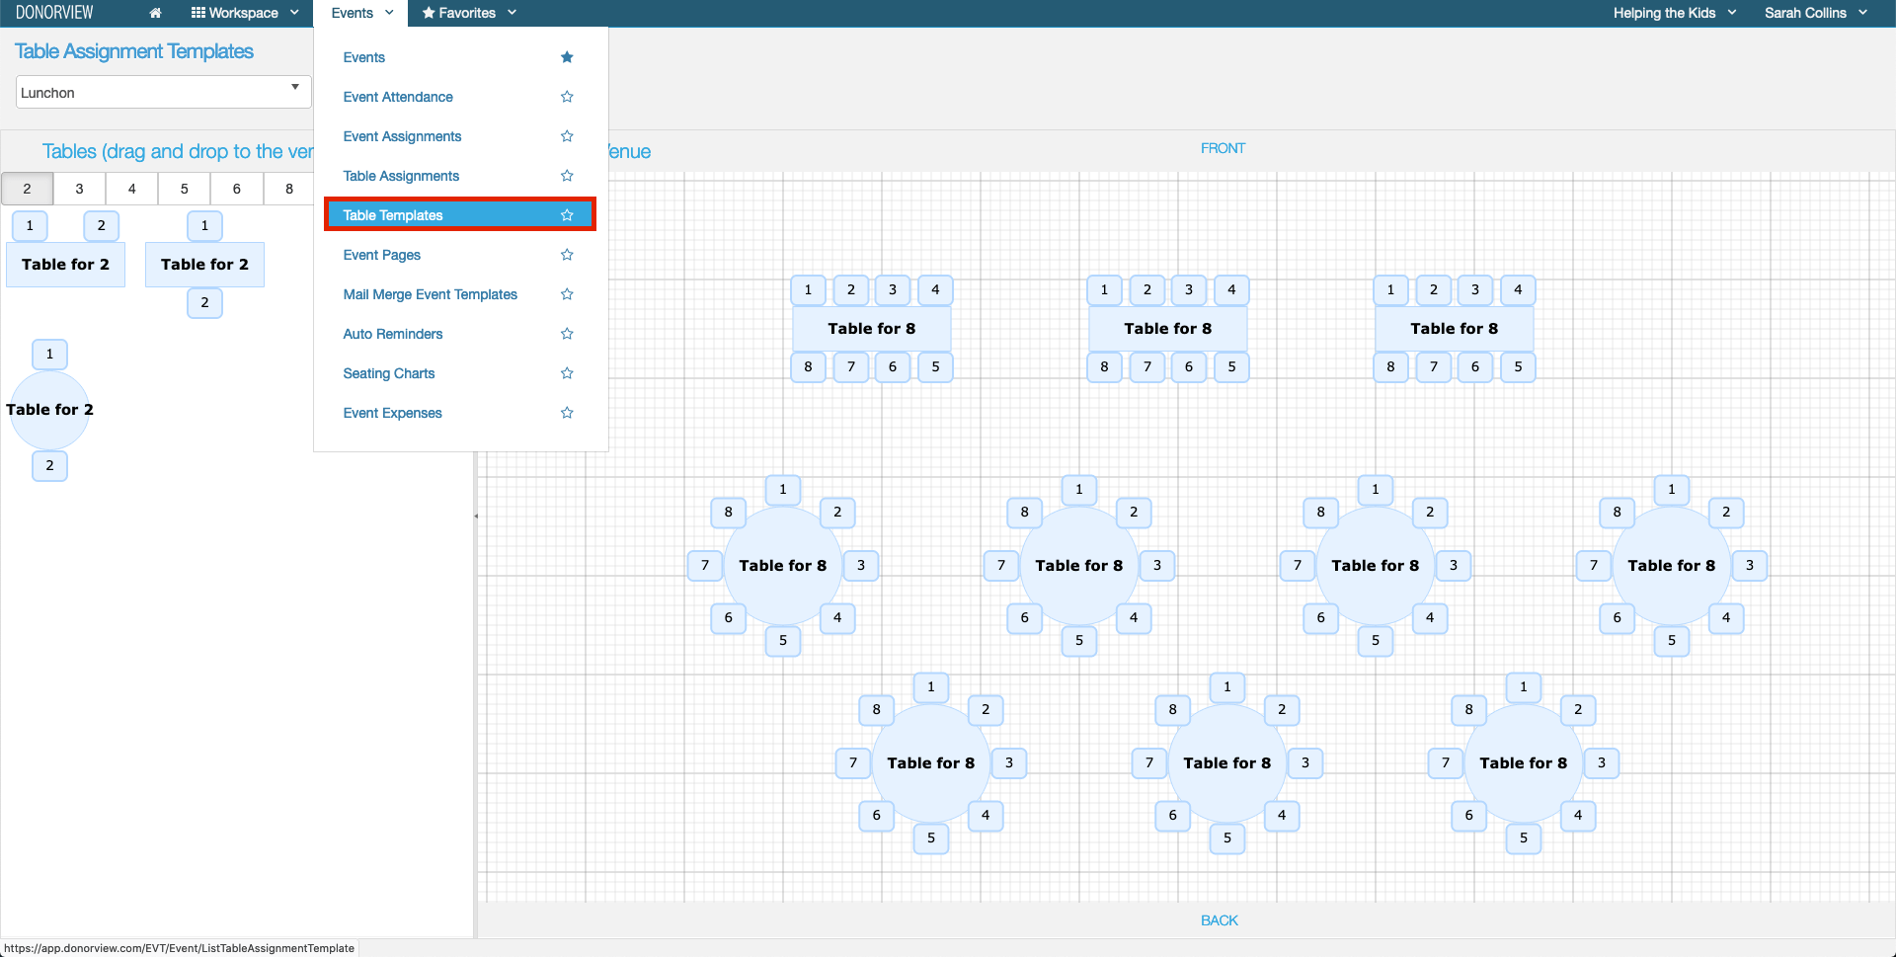This screenshot has width=1896, height=957.
Task: Select leftmost round Table for 8 in middle row
Action: (783, 565)
